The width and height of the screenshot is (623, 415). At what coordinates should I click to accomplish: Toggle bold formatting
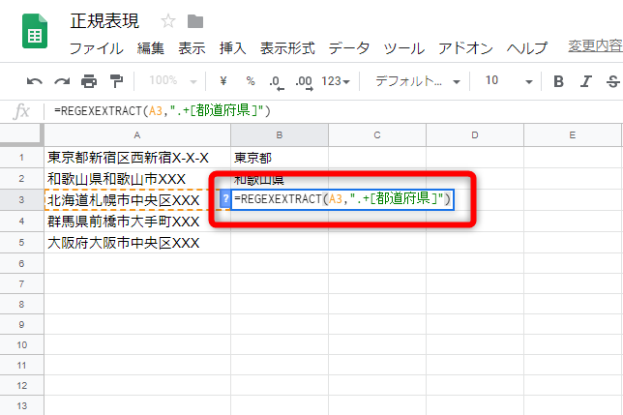[558, 81]
